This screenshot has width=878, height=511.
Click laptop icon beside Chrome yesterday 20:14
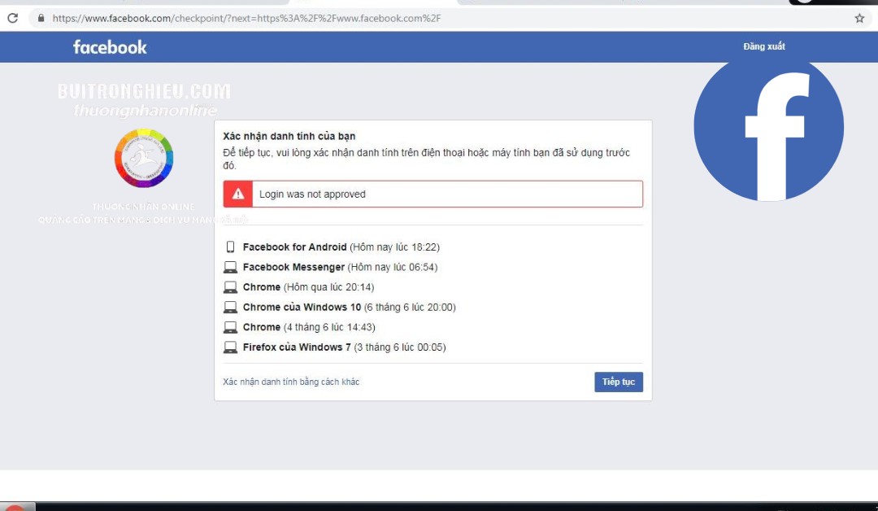click(x=230, y=287)
